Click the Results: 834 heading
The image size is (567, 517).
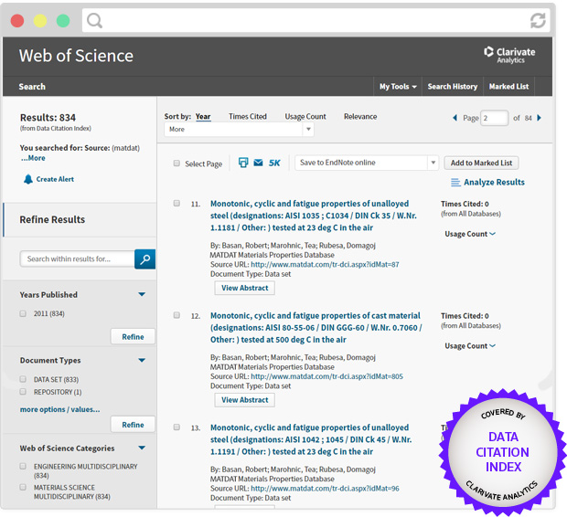[x=48, y=118]
